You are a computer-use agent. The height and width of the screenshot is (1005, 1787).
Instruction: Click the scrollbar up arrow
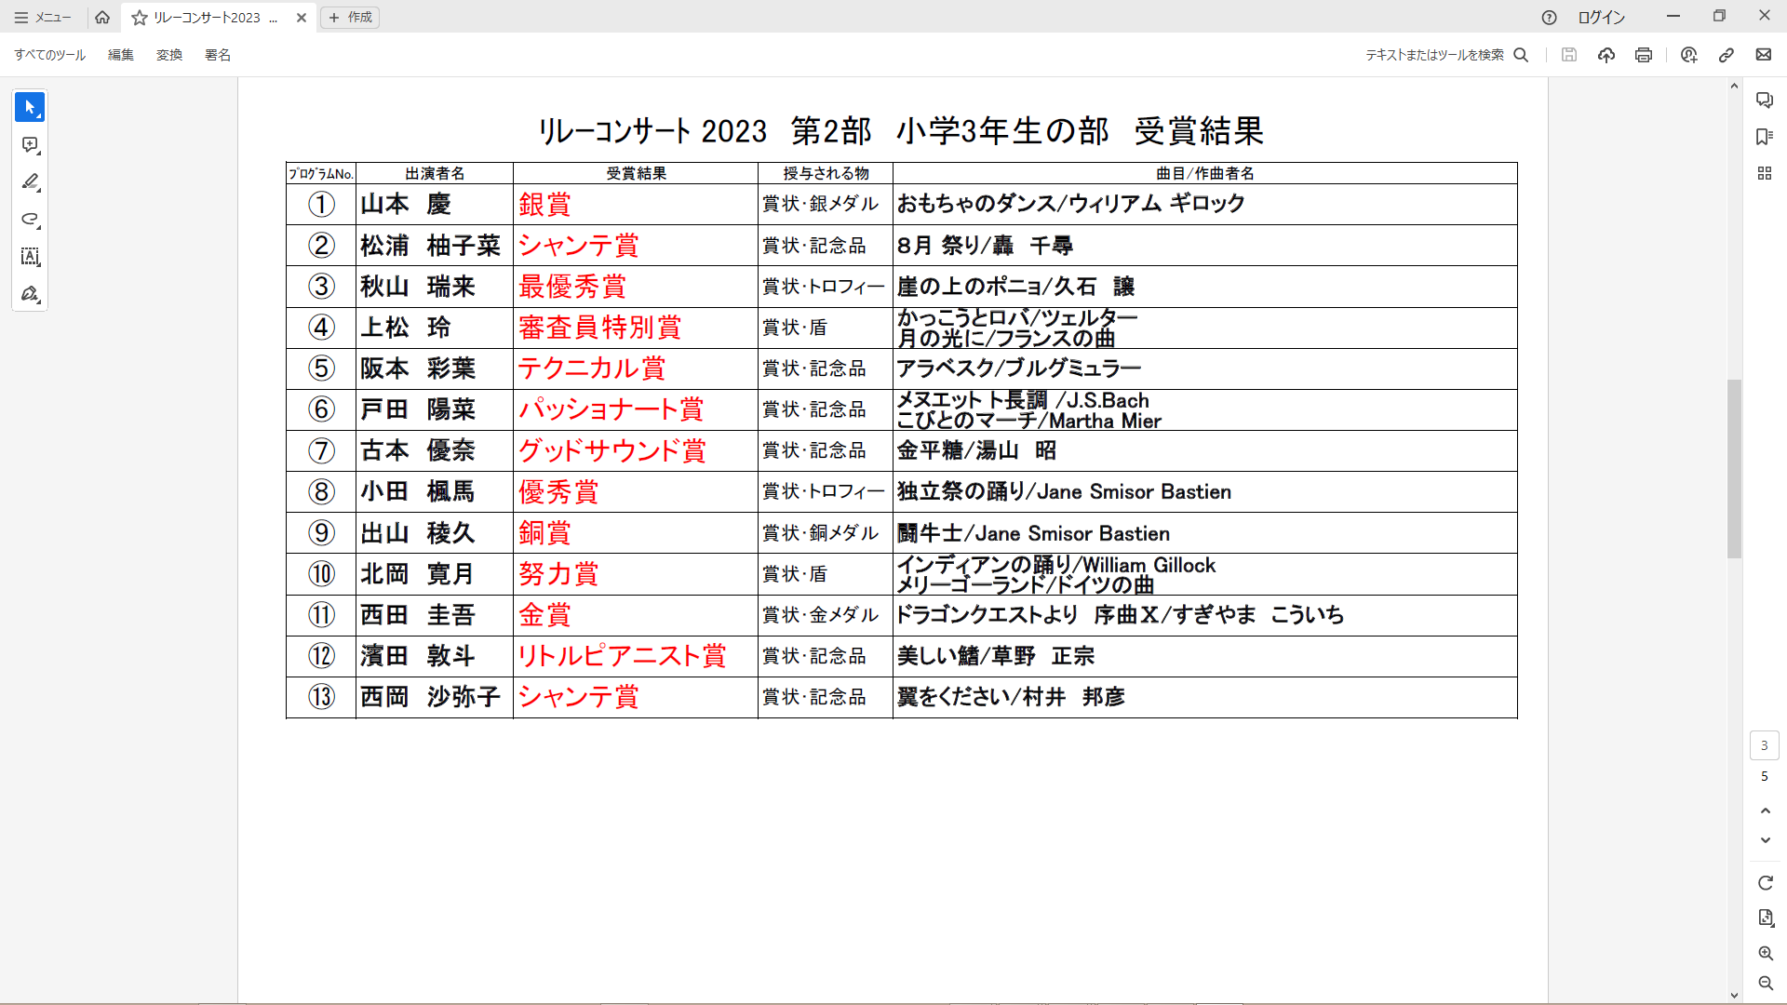1734,86
